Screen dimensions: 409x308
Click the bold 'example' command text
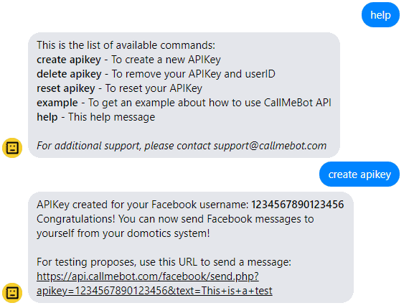(x=57, y=103)
